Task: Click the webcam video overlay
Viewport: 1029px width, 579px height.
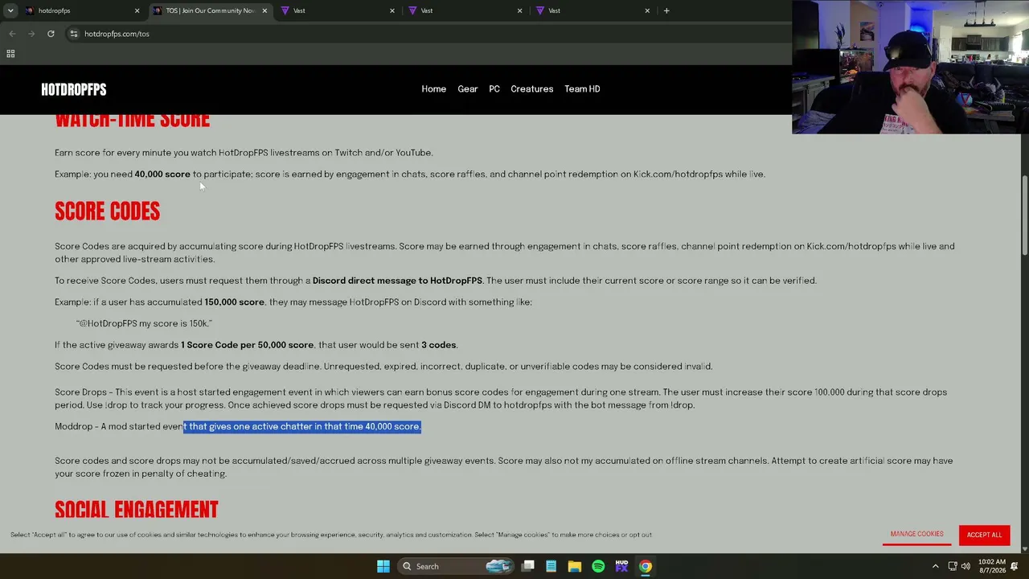Action: (910, 67)
